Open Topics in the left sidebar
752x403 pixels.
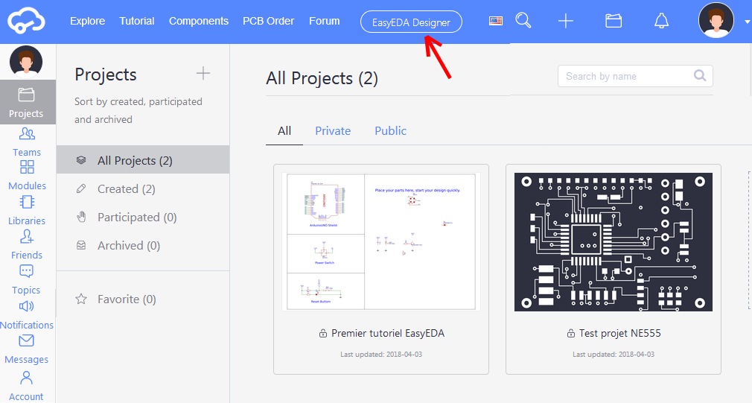[26, 279]
